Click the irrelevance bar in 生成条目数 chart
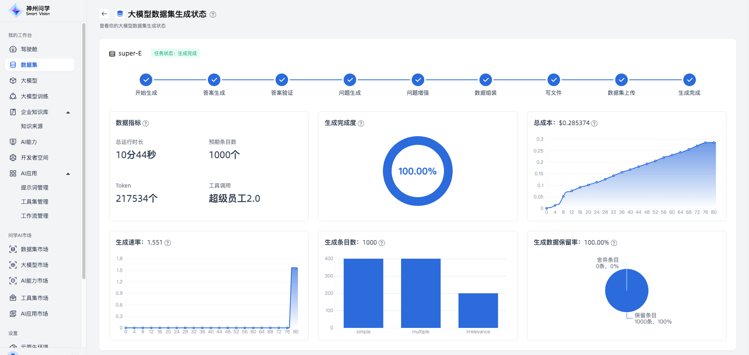This screenshot has width=749, height=355. pyautogui.click(x=478, y=311)
